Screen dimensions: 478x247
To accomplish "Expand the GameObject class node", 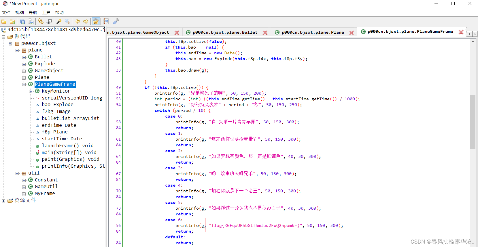I will coord(24,71).
